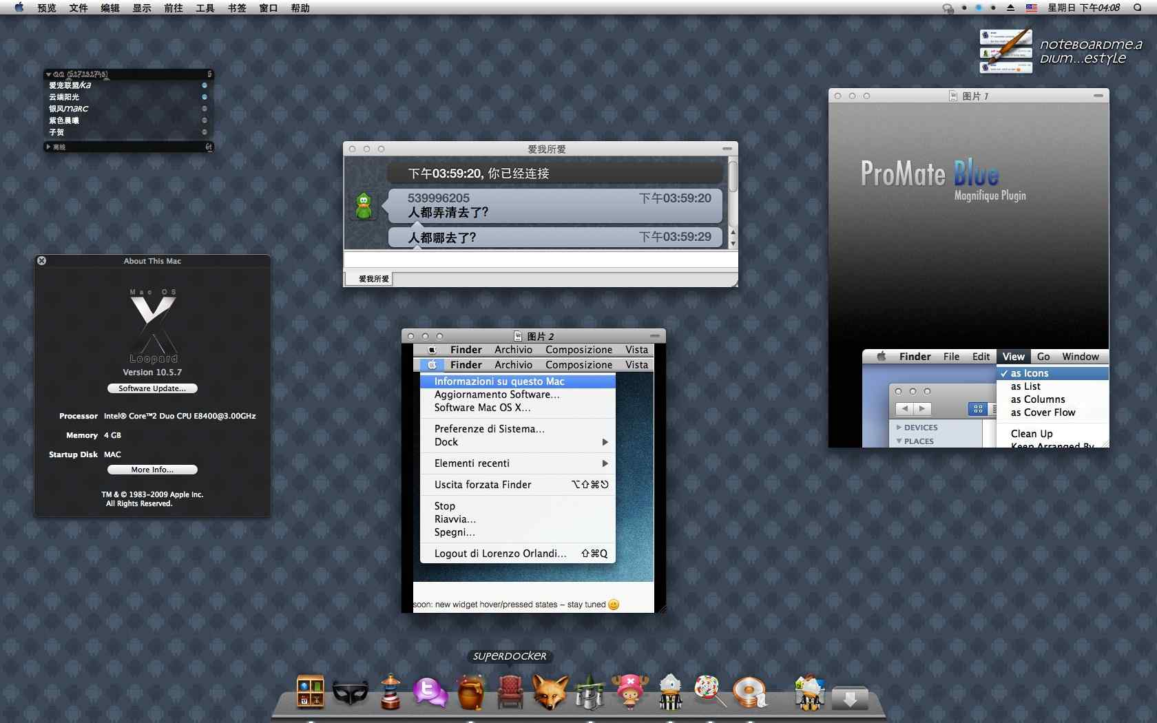The height and width of the screenshot is (723, 1157).
Task: Expand the 离线 offline group
Action: [48, 147]
